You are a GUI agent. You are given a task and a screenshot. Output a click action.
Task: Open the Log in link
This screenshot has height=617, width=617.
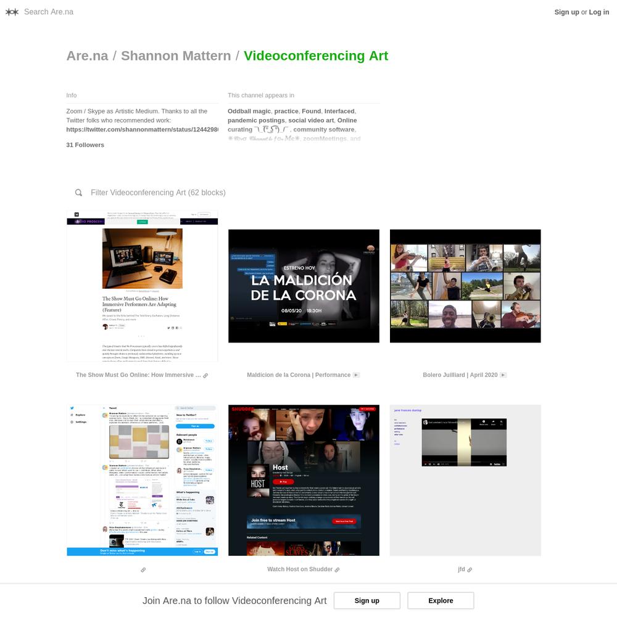(599, 12)
